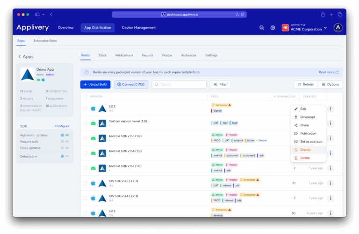
Task: Click the Connect CI/CD button
Action: pos(131,85)
